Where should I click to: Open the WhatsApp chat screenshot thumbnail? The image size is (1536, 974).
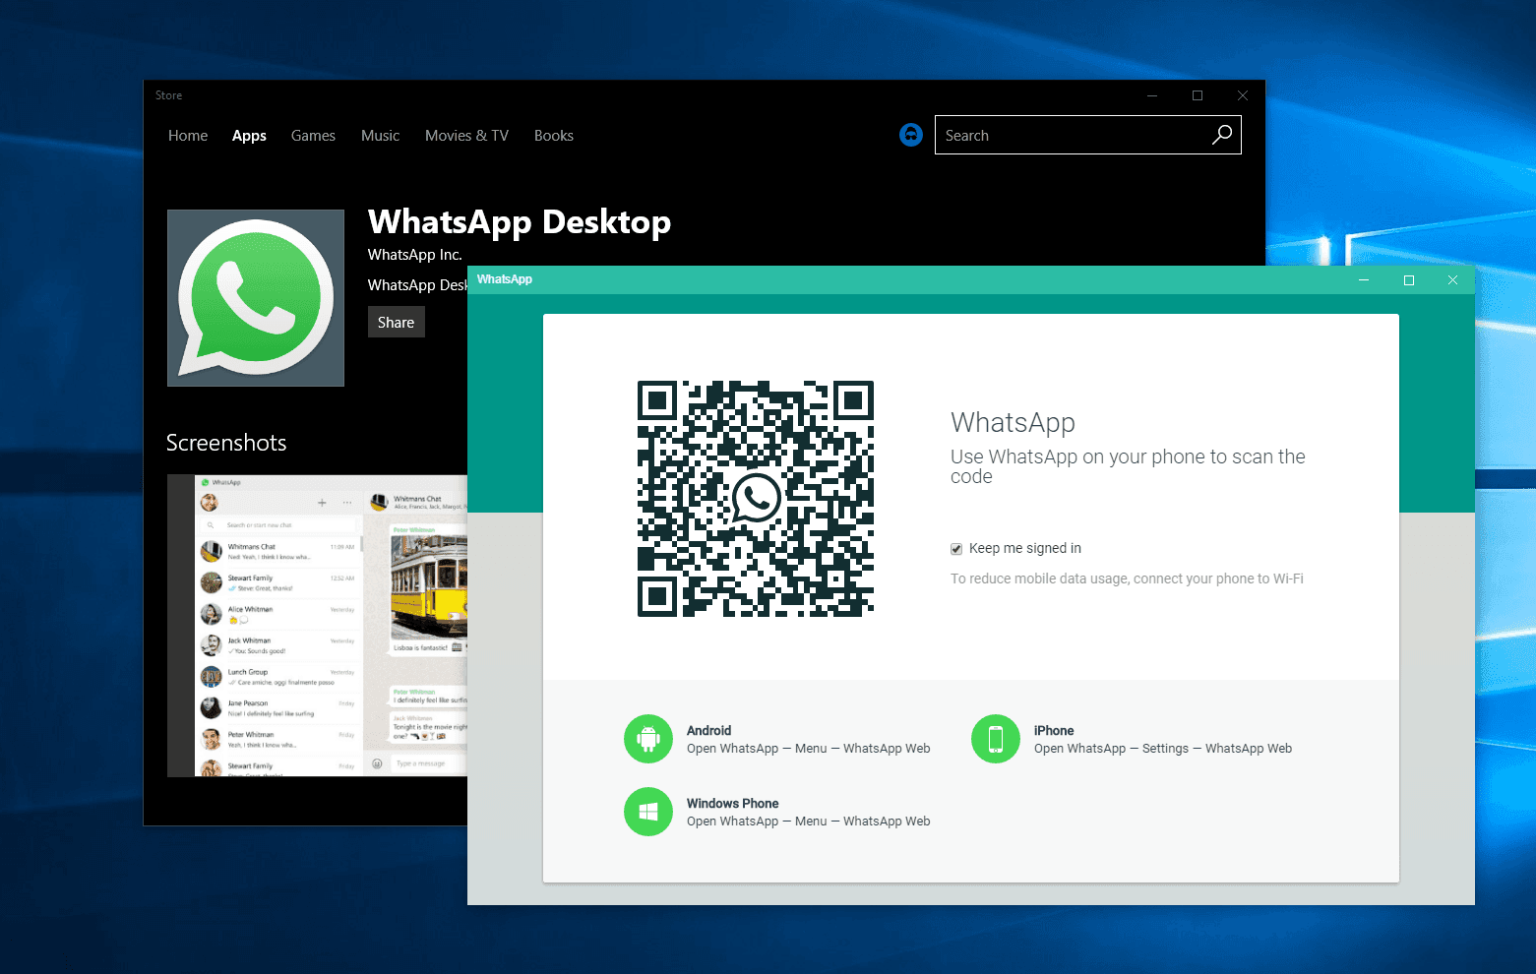pos(315,626)
